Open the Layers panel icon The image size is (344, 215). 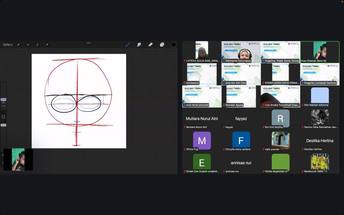coord(162,44)
